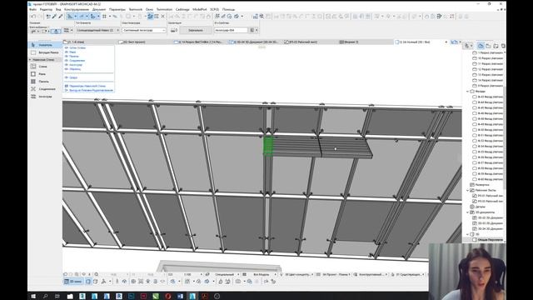
Task: Open the Файл menu
Action: pos(32,9)
